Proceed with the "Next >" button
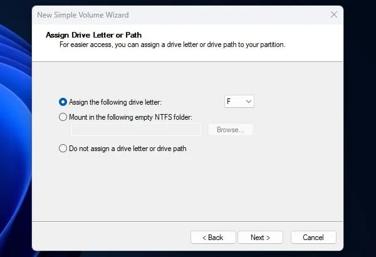376x257 pixels. coord(260,238)
